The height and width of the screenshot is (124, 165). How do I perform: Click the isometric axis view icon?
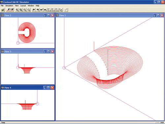click(61, 10)
